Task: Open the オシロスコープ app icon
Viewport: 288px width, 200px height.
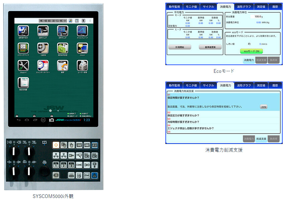Action: pos(82,31)
